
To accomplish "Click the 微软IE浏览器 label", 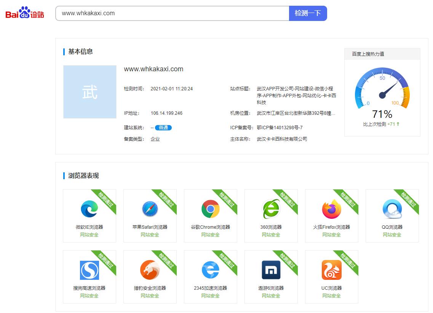I will [89, 227].
